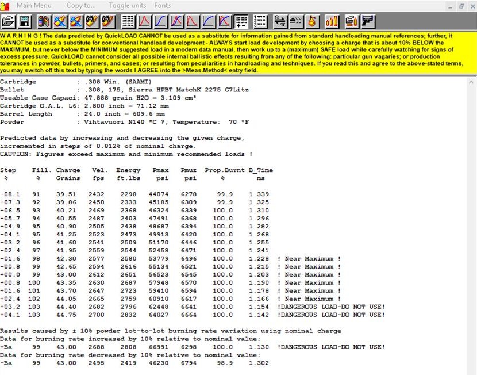Open the unit conversion arrows icon

pyautogui.click(x=280, y=22)
